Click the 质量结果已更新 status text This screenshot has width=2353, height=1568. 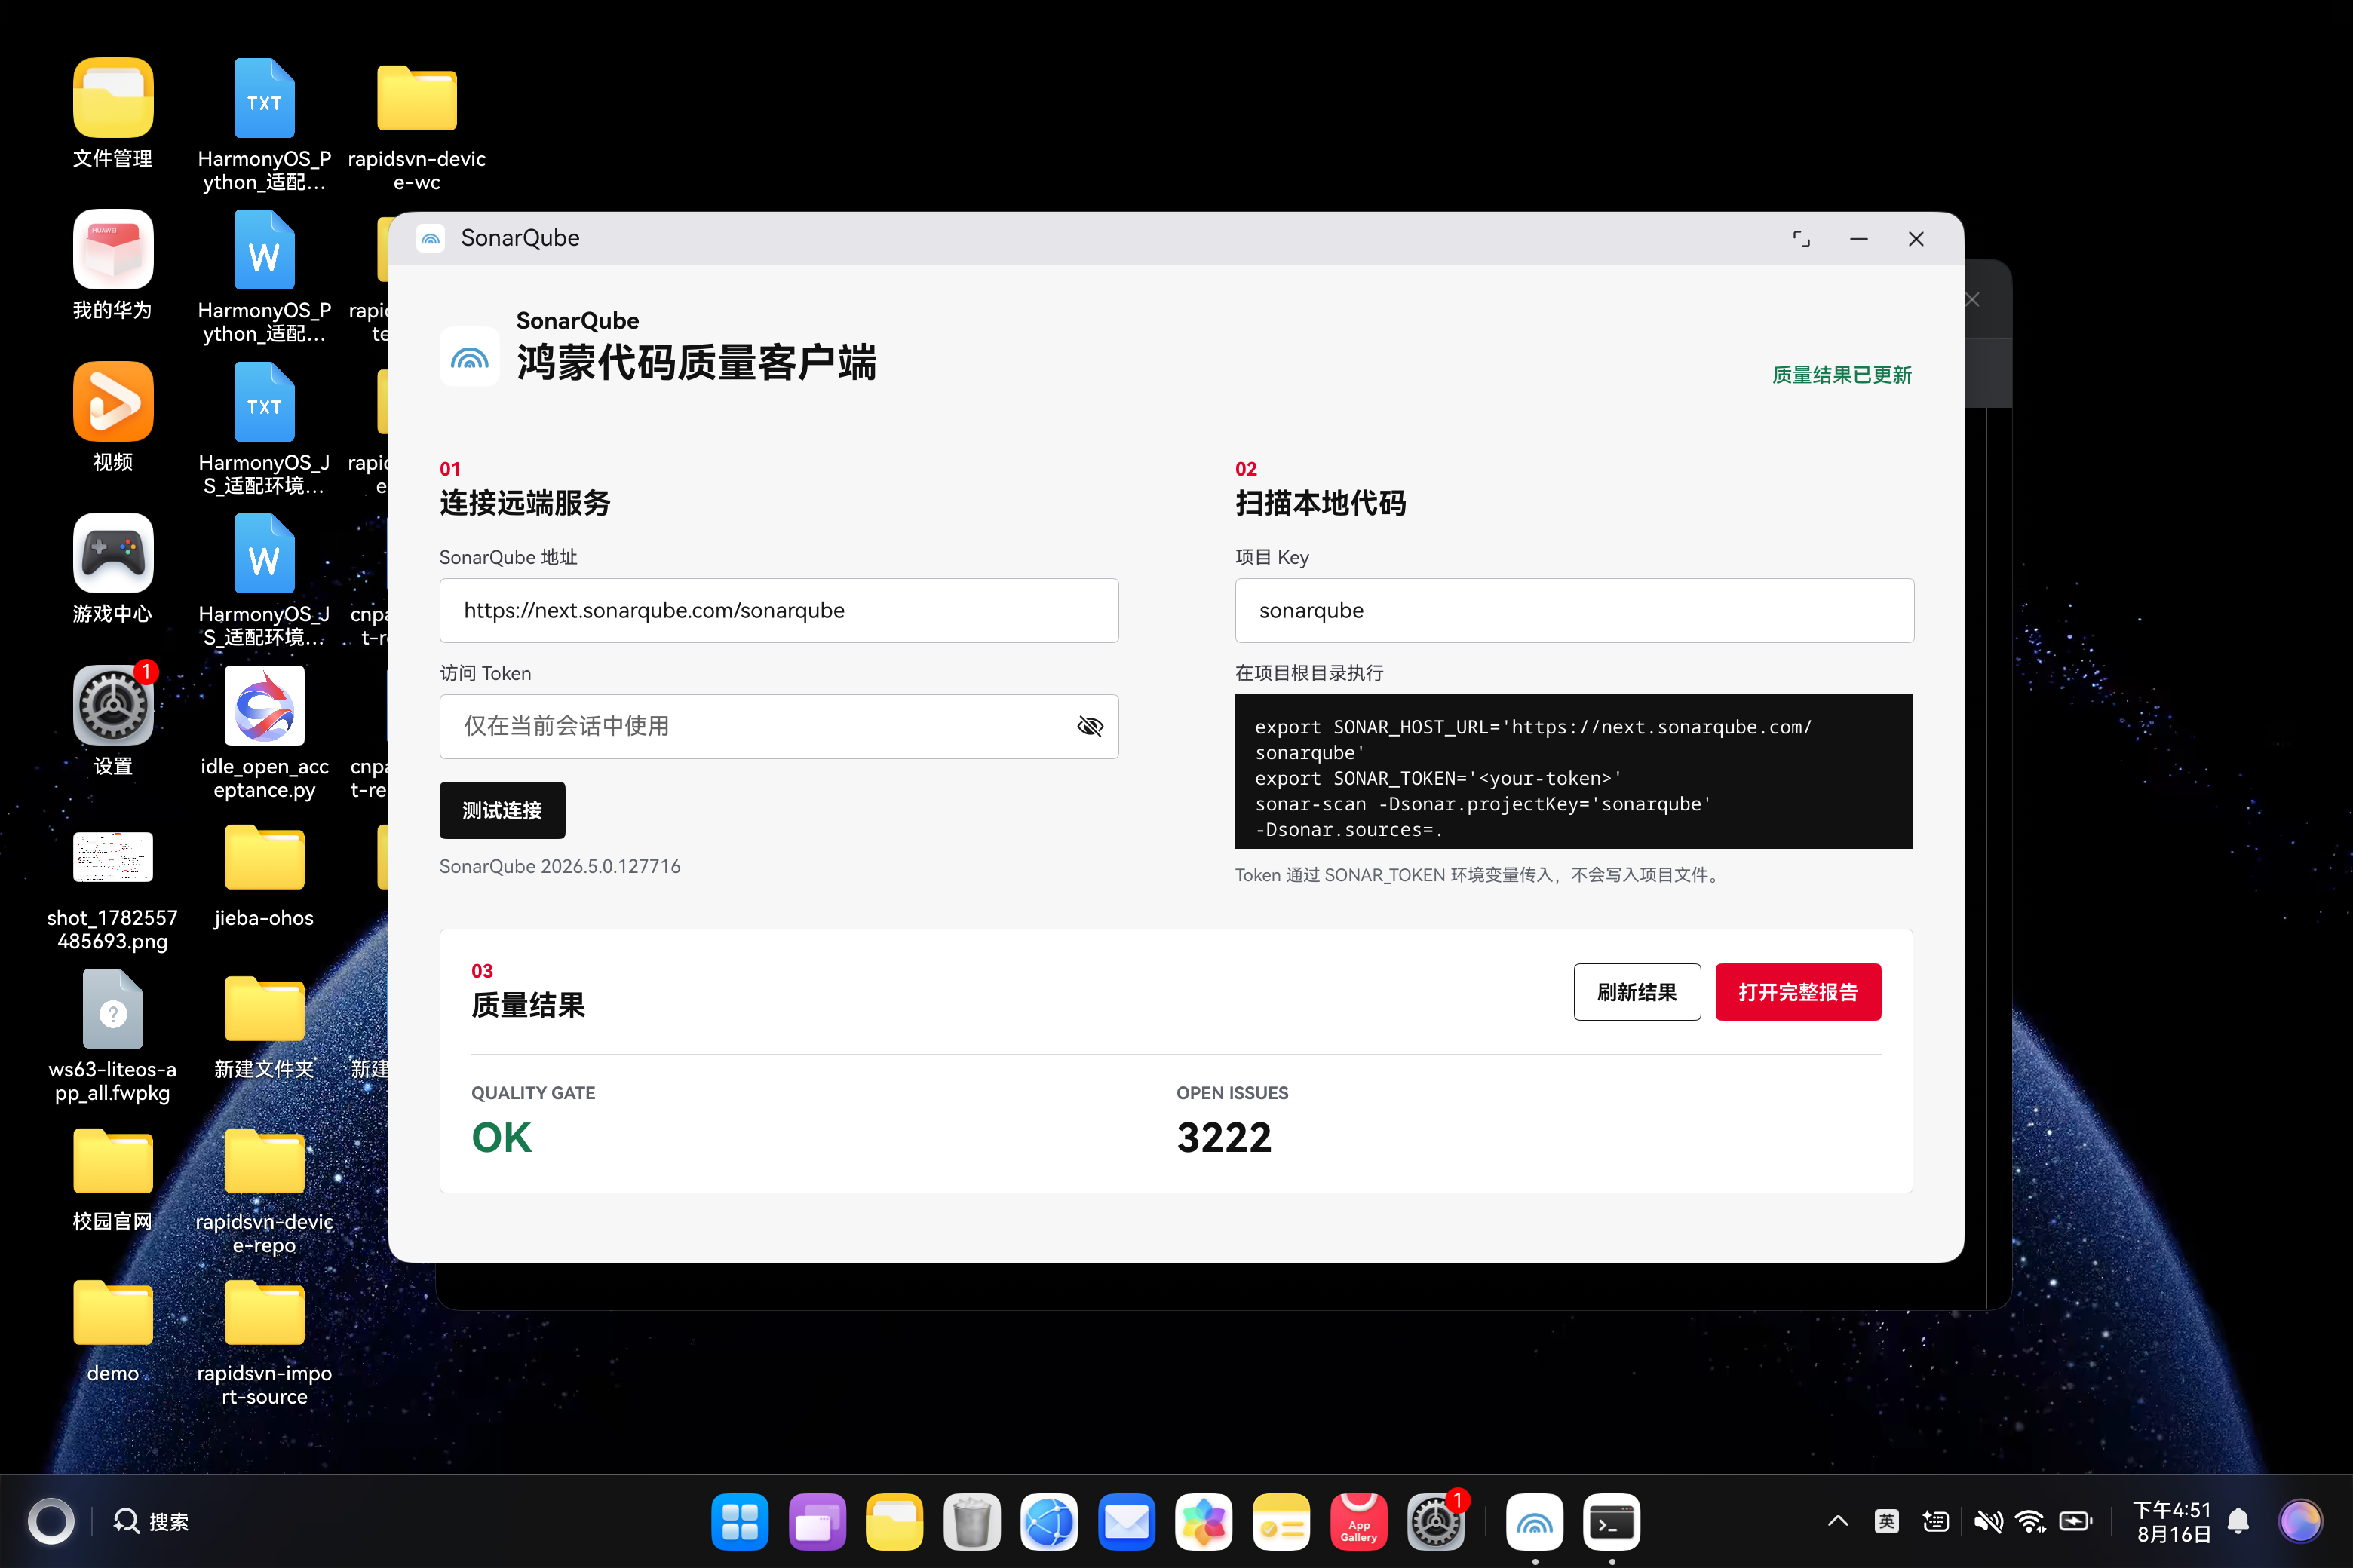pyautogui.click(x=1842, y=375)
